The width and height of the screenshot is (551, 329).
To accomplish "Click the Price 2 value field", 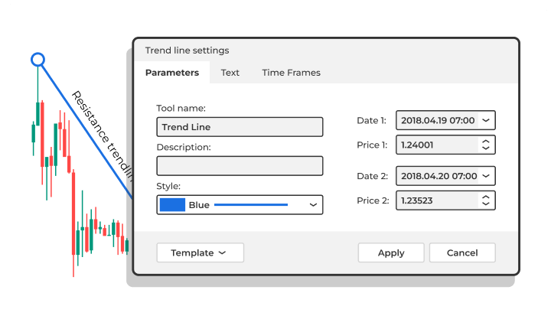I will point(436,200).
